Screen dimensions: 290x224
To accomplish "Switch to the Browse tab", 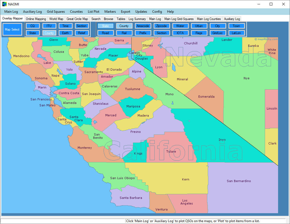I will pos(109,19).
